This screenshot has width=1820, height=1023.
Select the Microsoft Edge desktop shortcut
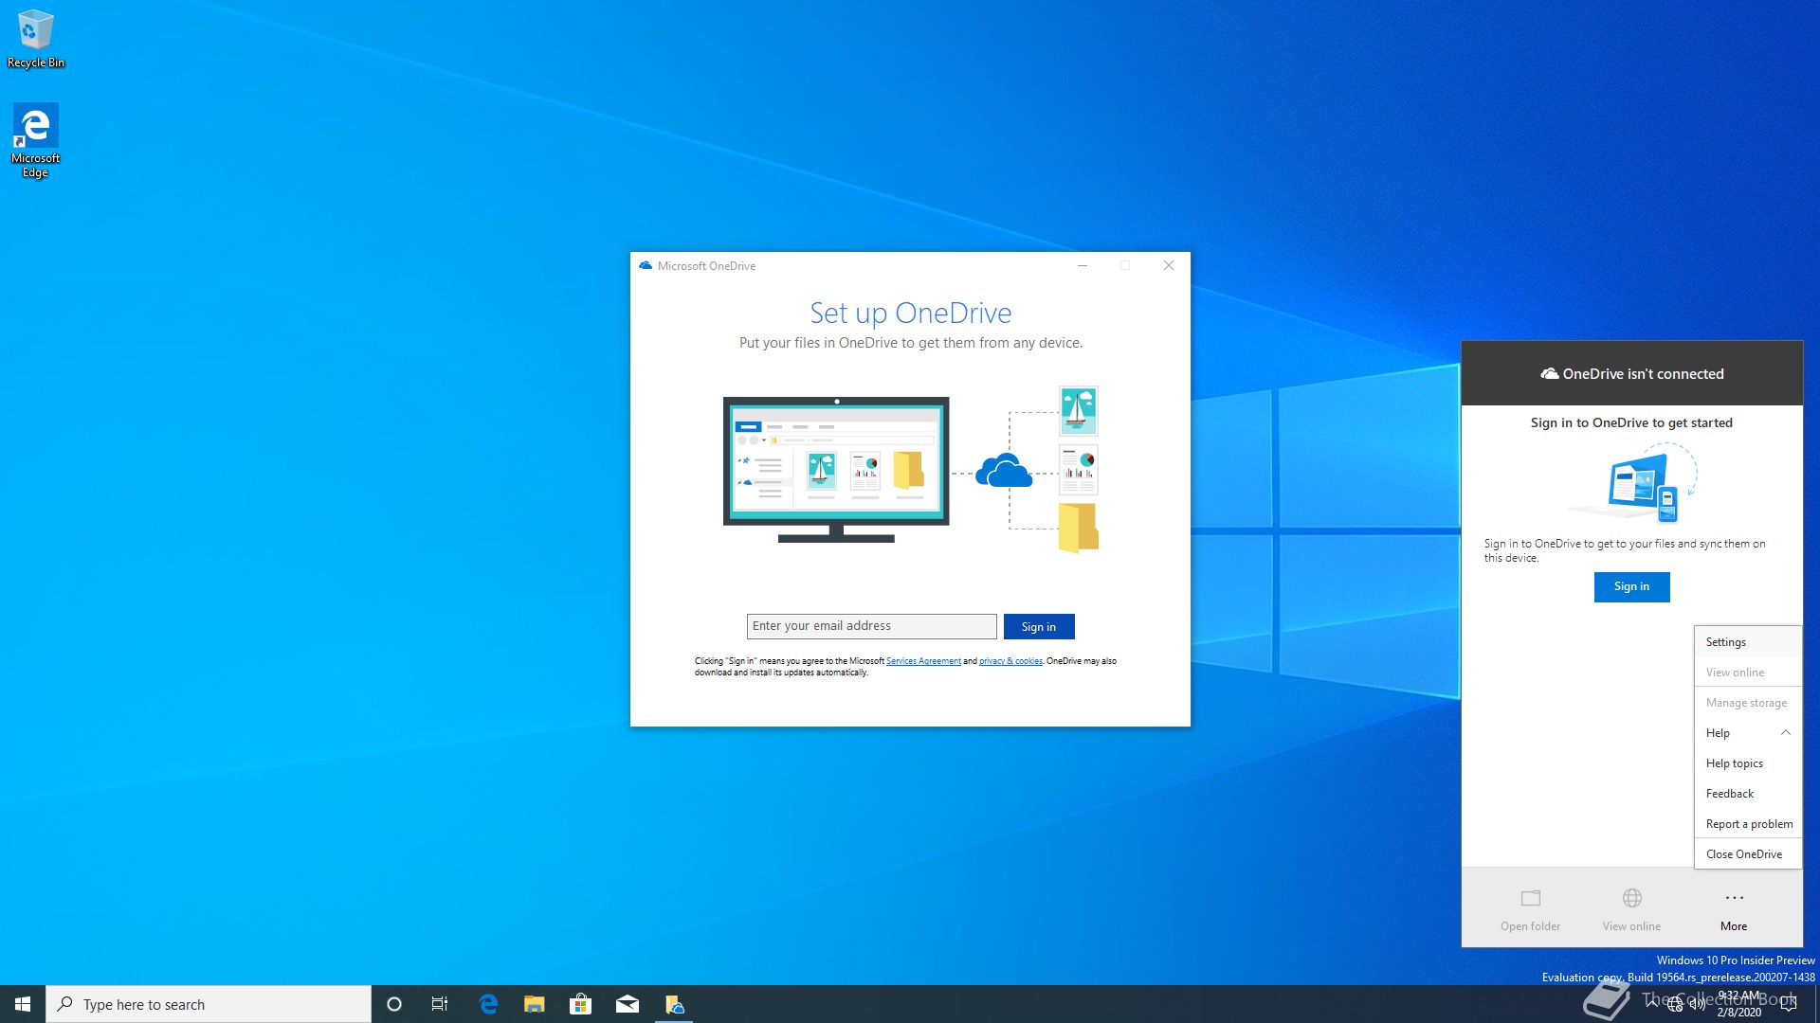click(35, 140)
